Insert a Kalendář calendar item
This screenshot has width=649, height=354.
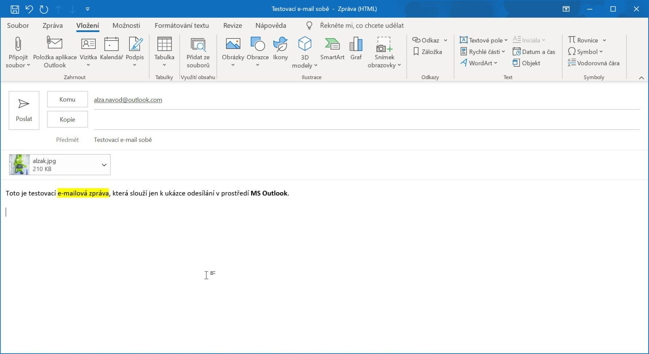pyautogui.click(x=111, y=44)
